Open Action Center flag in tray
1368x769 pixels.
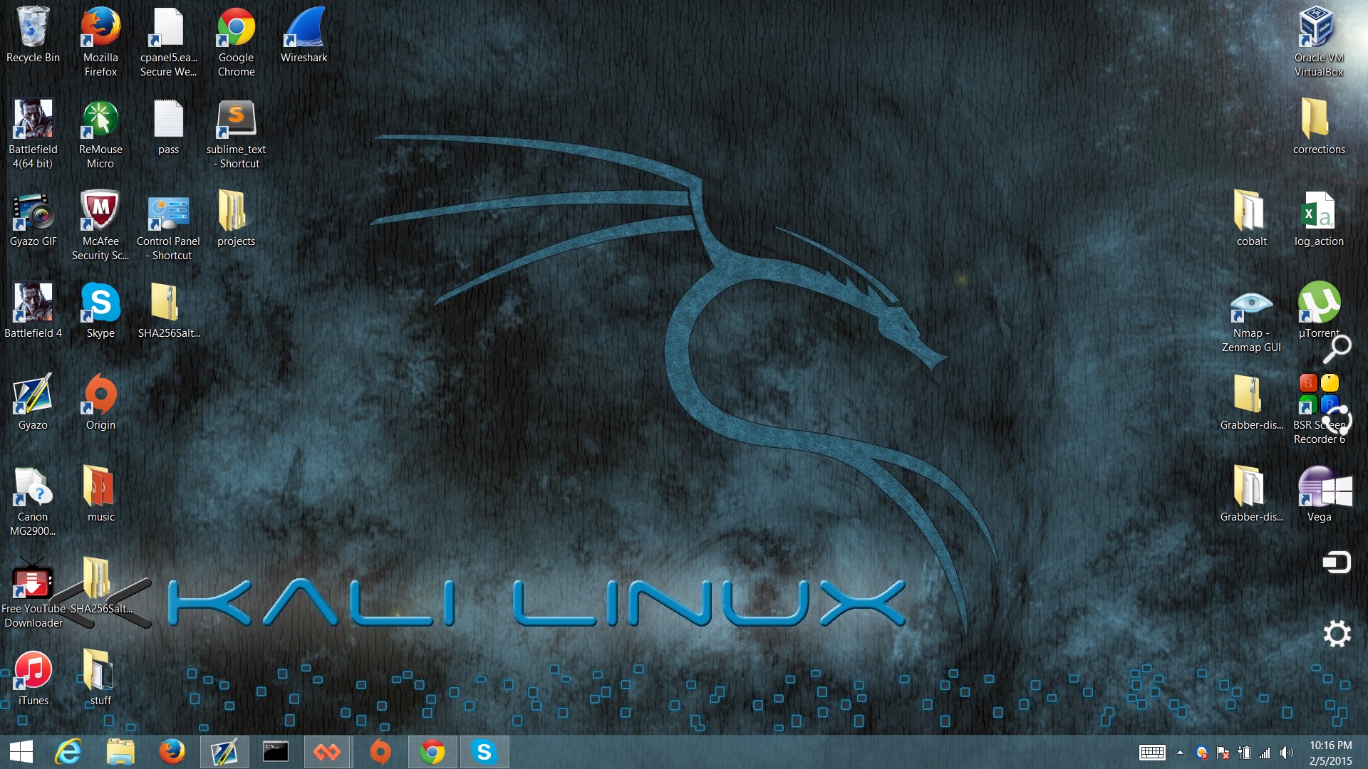[x=1223, y=753]
